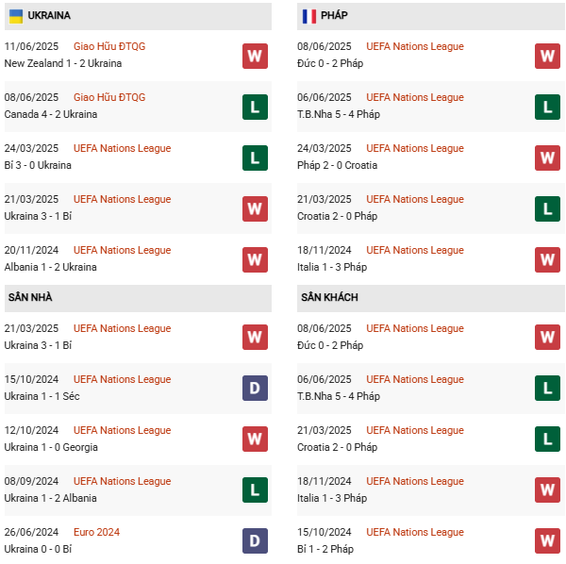Viewport: 566px width, 564px height.
Task: Click W badge for New Zealand 1 - 2 Ukraina
Action: click(x=255, y=56)
